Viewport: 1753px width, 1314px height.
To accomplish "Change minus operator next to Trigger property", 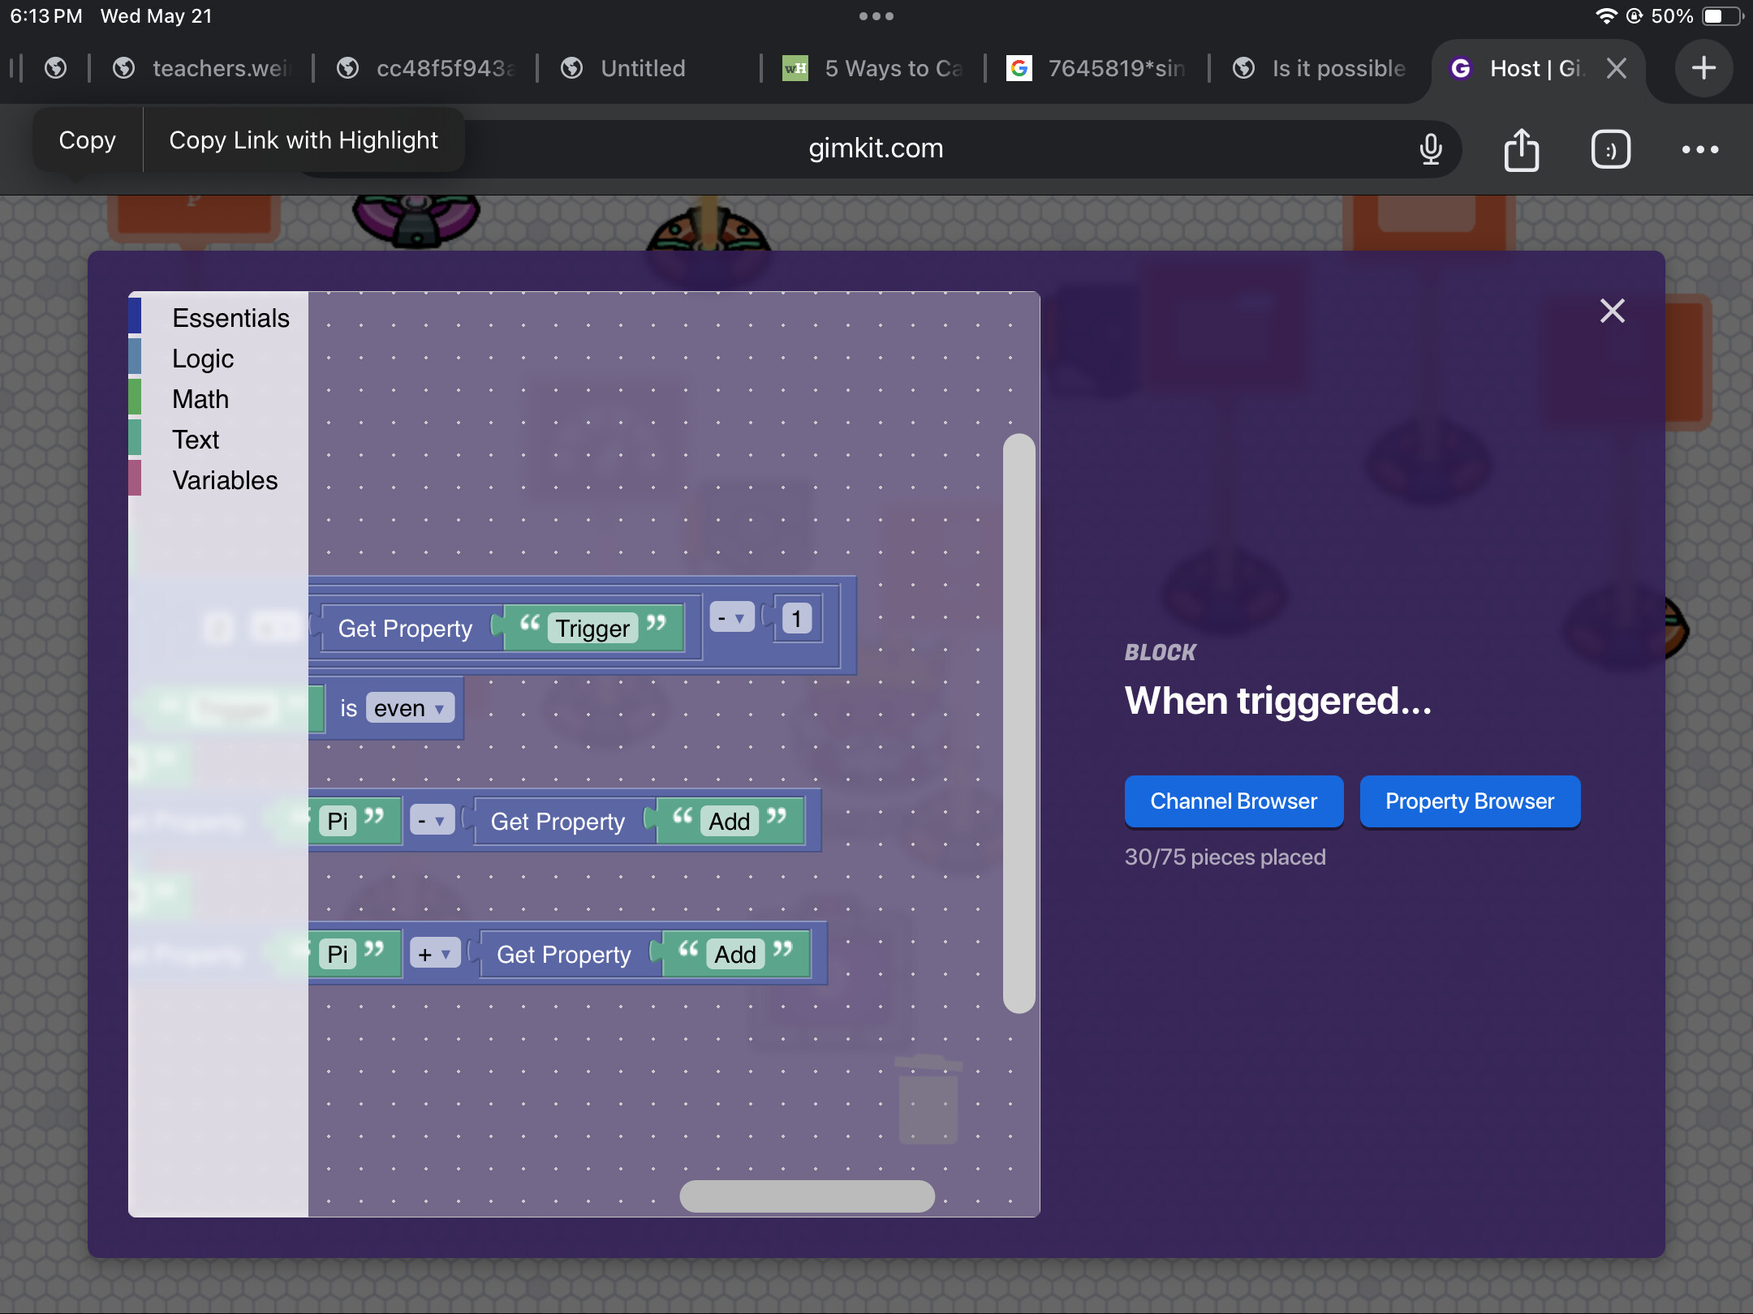I will [731, 618].
